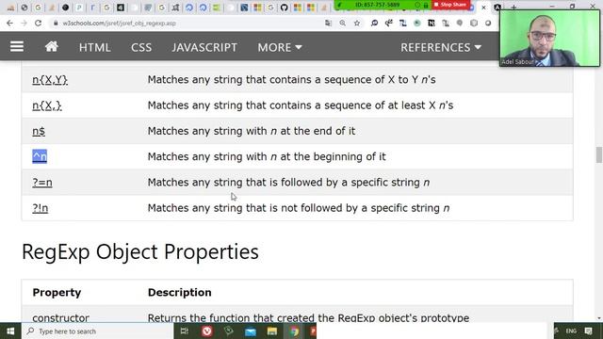Click 'Matches any string with n at the beginning of it'

tap(267, 156)
